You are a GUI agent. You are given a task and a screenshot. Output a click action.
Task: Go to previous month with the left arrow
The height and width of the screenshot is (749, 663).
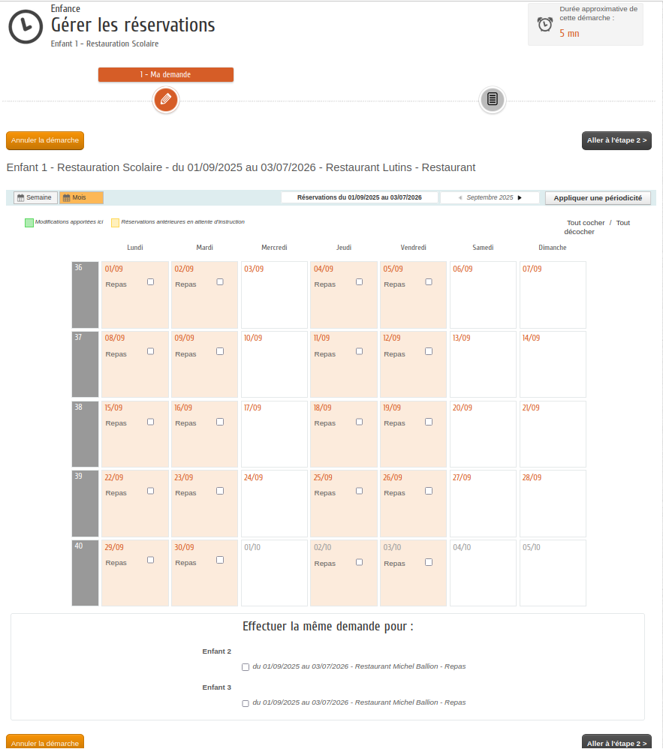[460, 198]
